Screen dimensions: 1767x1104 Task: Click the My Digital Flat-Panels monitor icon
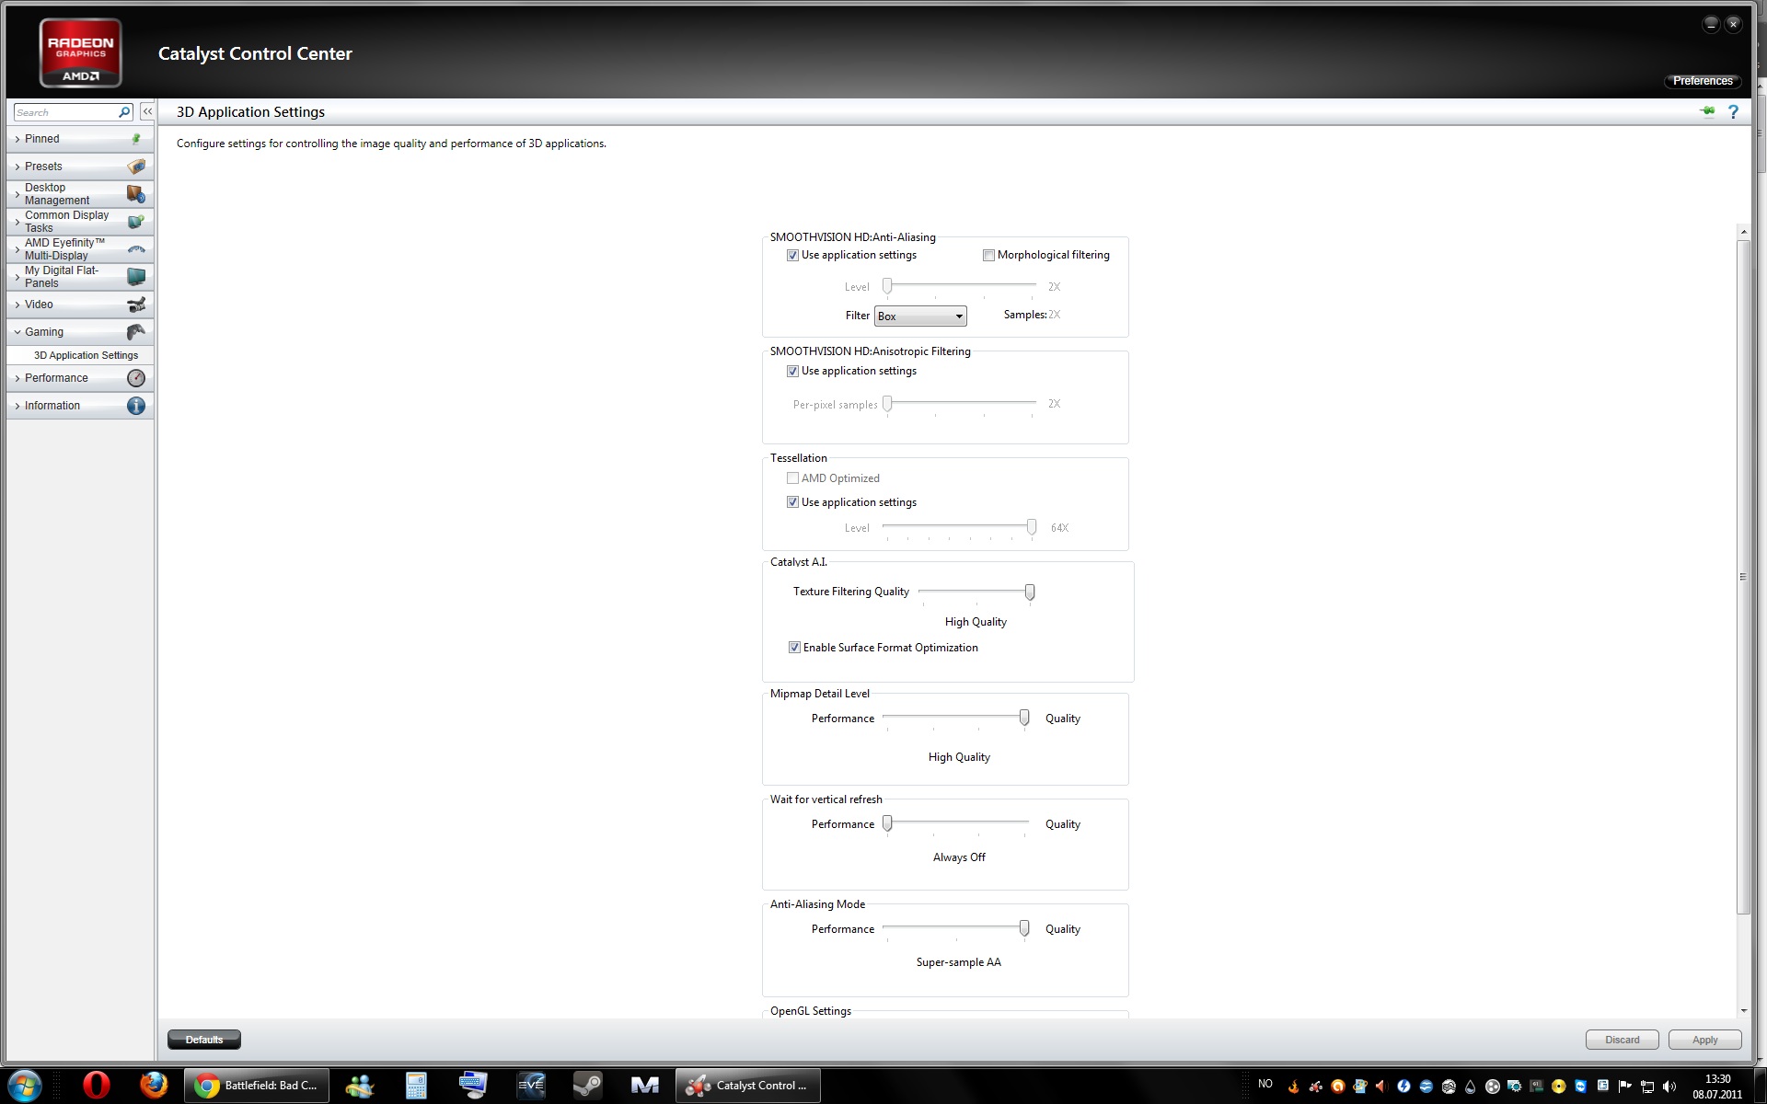(x=136, y=277)
